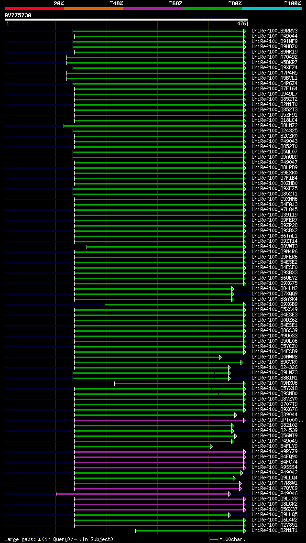Select label UniRef100_B8LRB9

[x=274, y=168]
